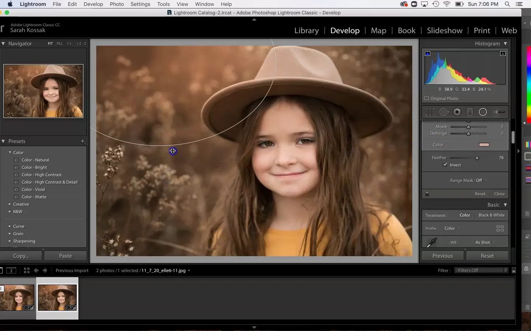Toggle shadow clipping indicator in histogram

427,54
